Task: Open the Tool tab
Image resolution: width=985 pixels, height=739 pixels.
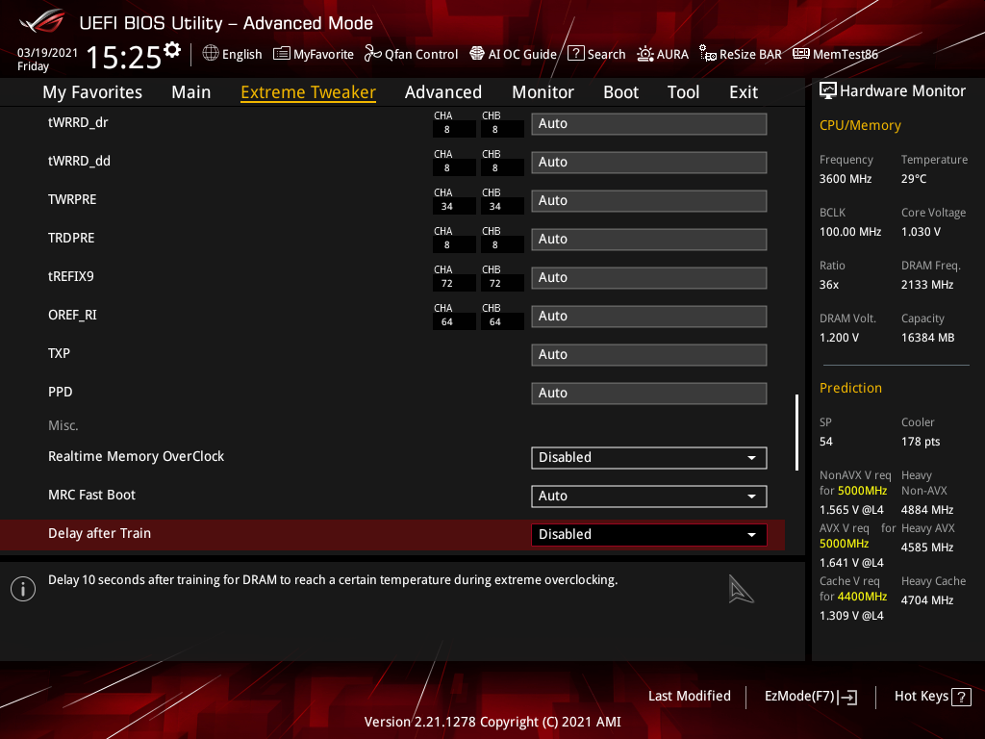Action: click(683, 92)
